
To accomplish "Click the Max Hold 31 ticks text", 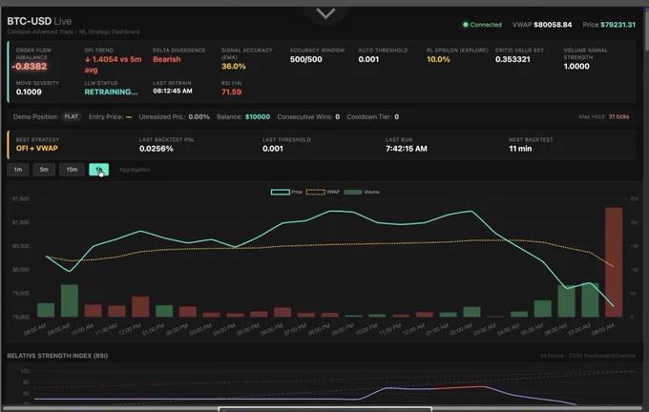I will coord(603,116).
